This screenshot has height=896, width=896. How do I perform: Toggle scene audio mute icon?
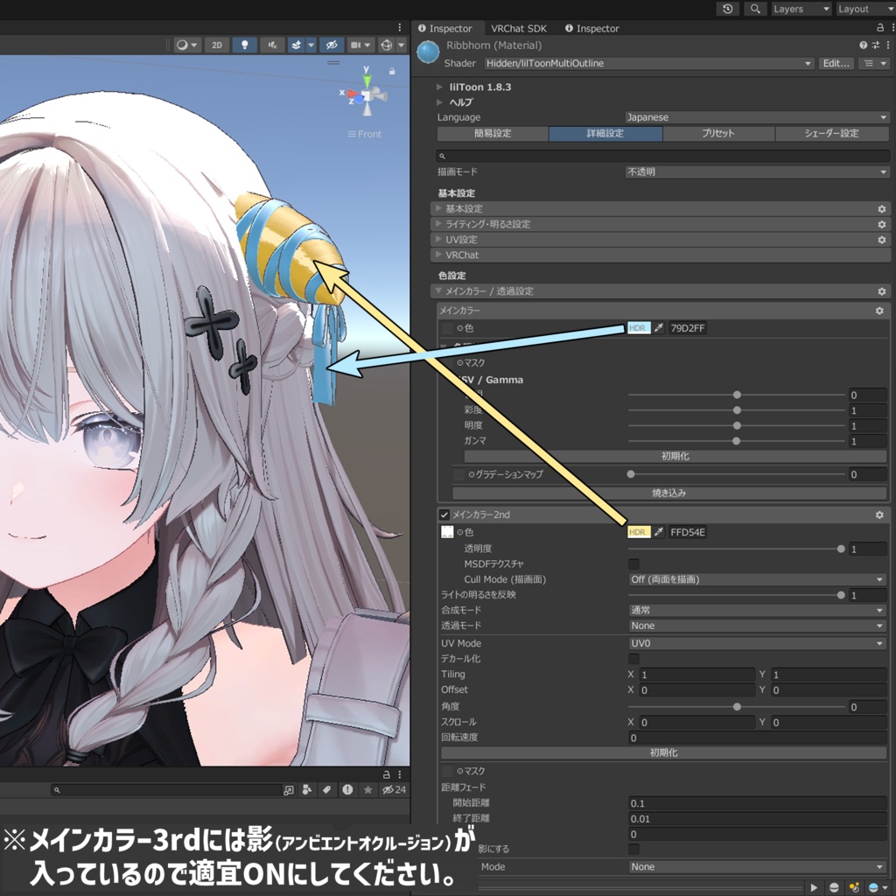click(x=273, y=45)
